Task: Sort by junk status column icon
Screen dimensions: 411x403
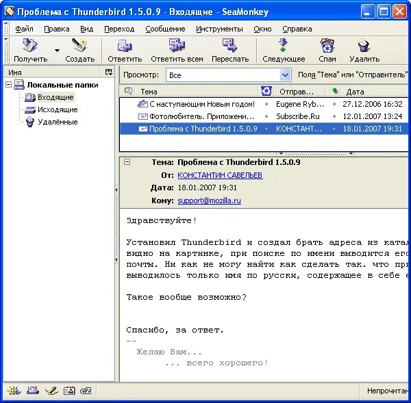Action: pyautogui.click(x=266, y=91)
